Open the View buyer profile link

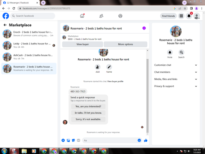[x=115, y=81]
